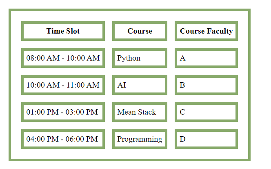The image size is (271, 169).
Task: Choose the Mean Stack course cell
Action: point(140,112)
